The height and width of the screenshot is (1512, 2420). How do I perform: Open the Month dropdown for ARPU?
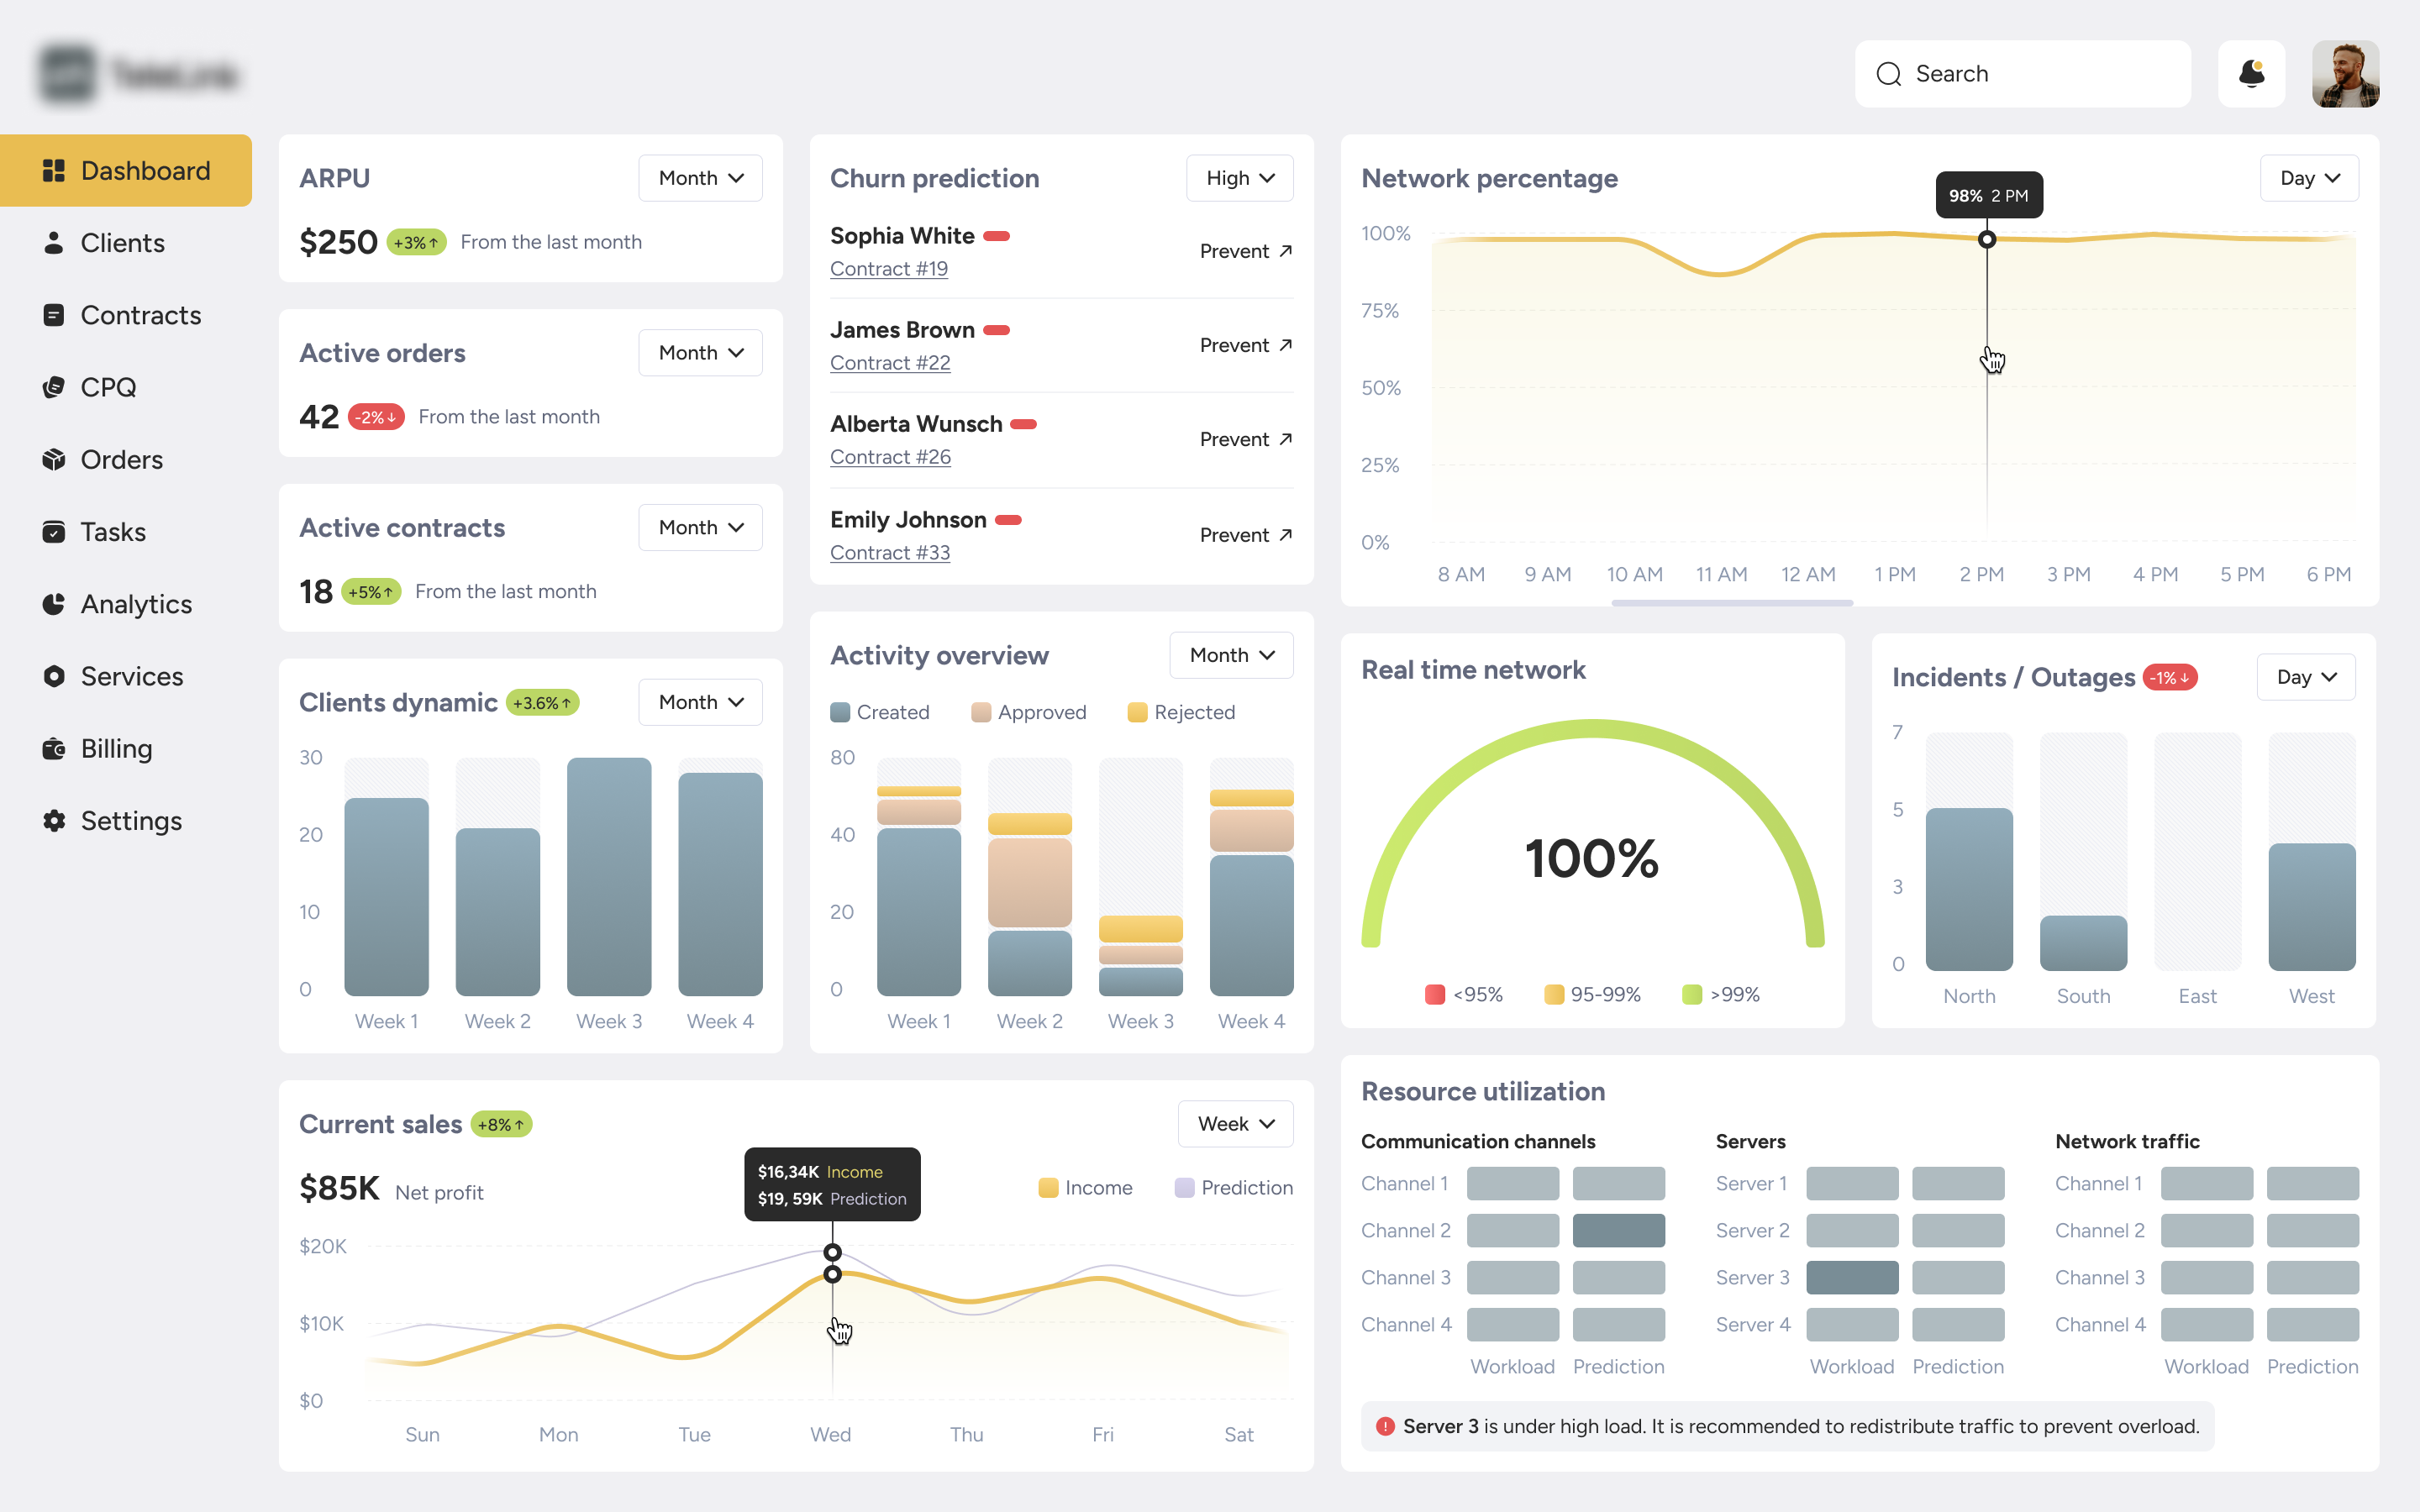(x=700, y=177)
